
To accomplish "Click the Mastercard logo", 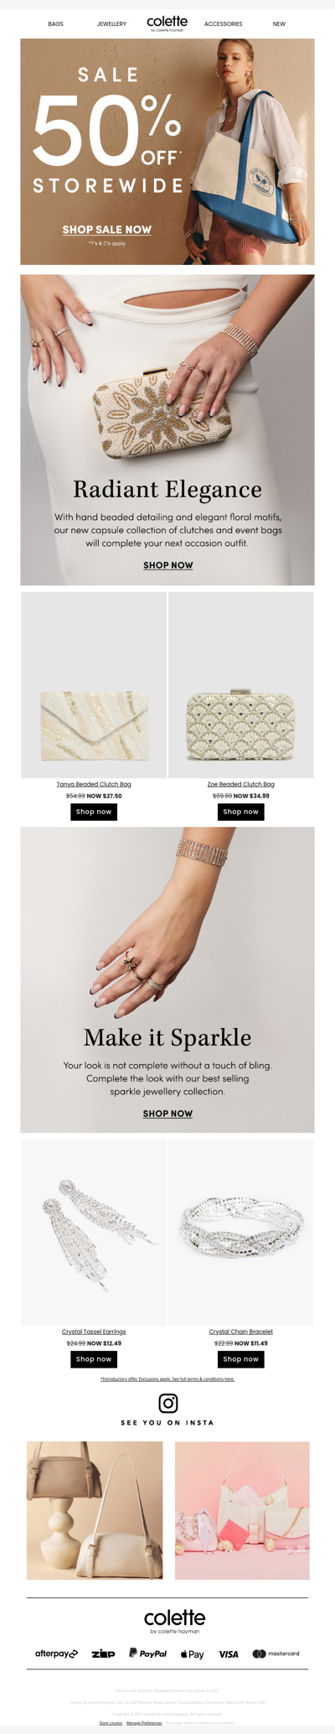I will point(276,1654).
